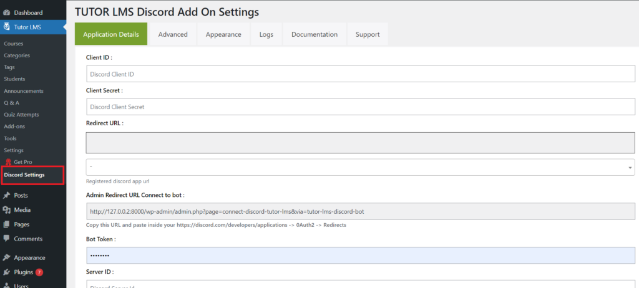The height and width of the screenshot is (288, 639).
Task: Switch to the Application Details tab
Action: click(x=111, y=34)
